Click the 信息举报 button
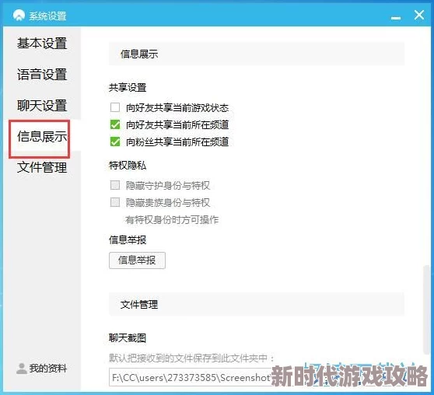434x395 pixels. [137, 260]
